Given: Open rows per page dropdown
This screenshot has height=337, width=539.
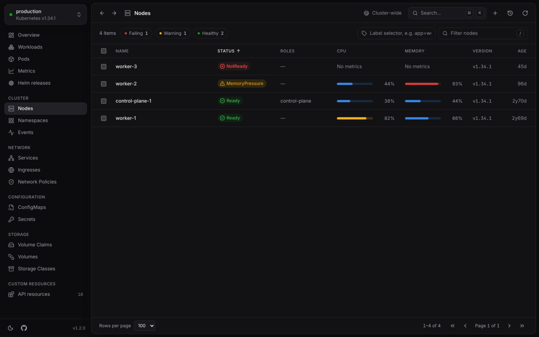Looking at the screenshot, I should tap(145, 326).
